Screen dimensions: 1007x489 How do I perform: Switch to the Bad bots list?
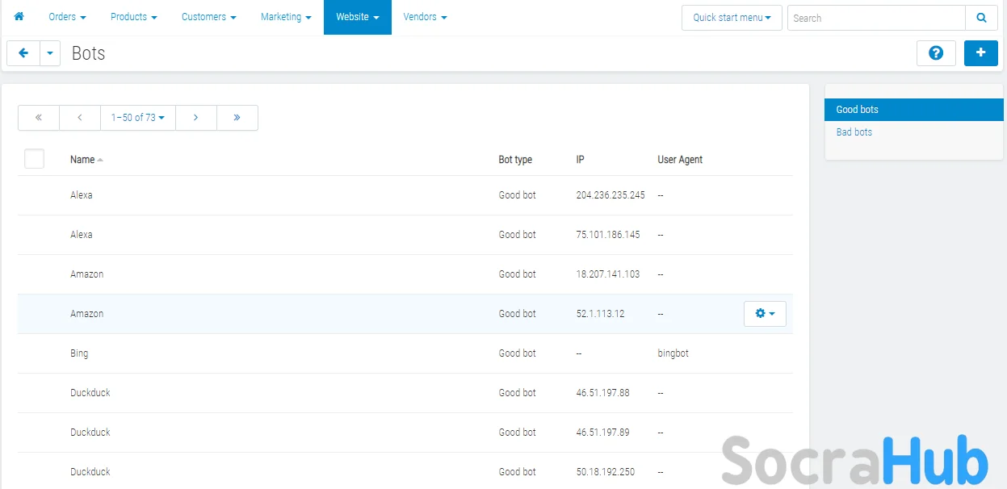pos(854,132)
